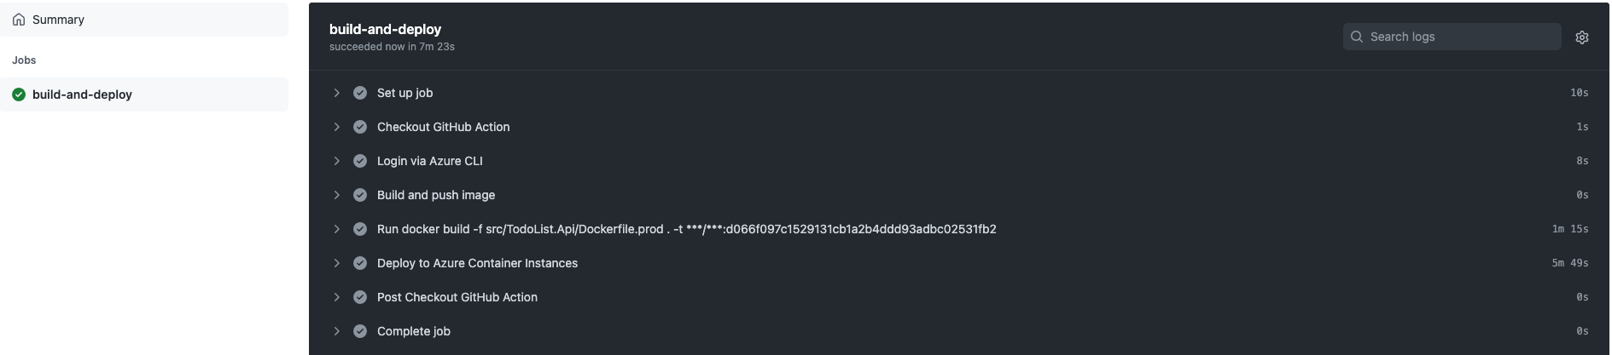This screenshot has height=355, width=1612.
Task: Expand Deploy to Azure Container Instances chevron
Action: click(x=336, y=263)
